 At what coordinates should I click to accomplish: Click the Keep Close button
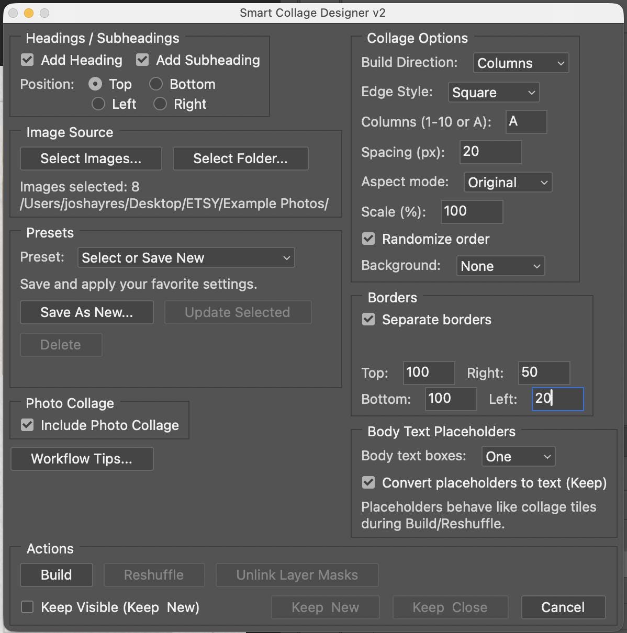point(450,607)
